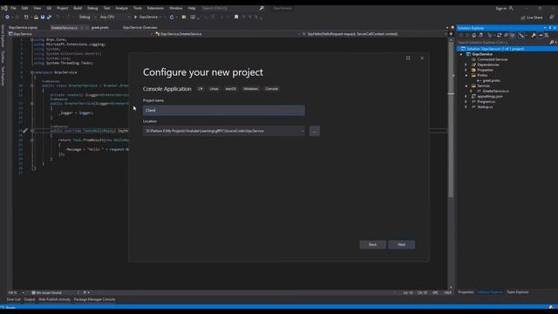Image resolution: width=558 pixels, height=314 pixels.
Task: Expand the Dependencies node
Action: tap(466, 65)
